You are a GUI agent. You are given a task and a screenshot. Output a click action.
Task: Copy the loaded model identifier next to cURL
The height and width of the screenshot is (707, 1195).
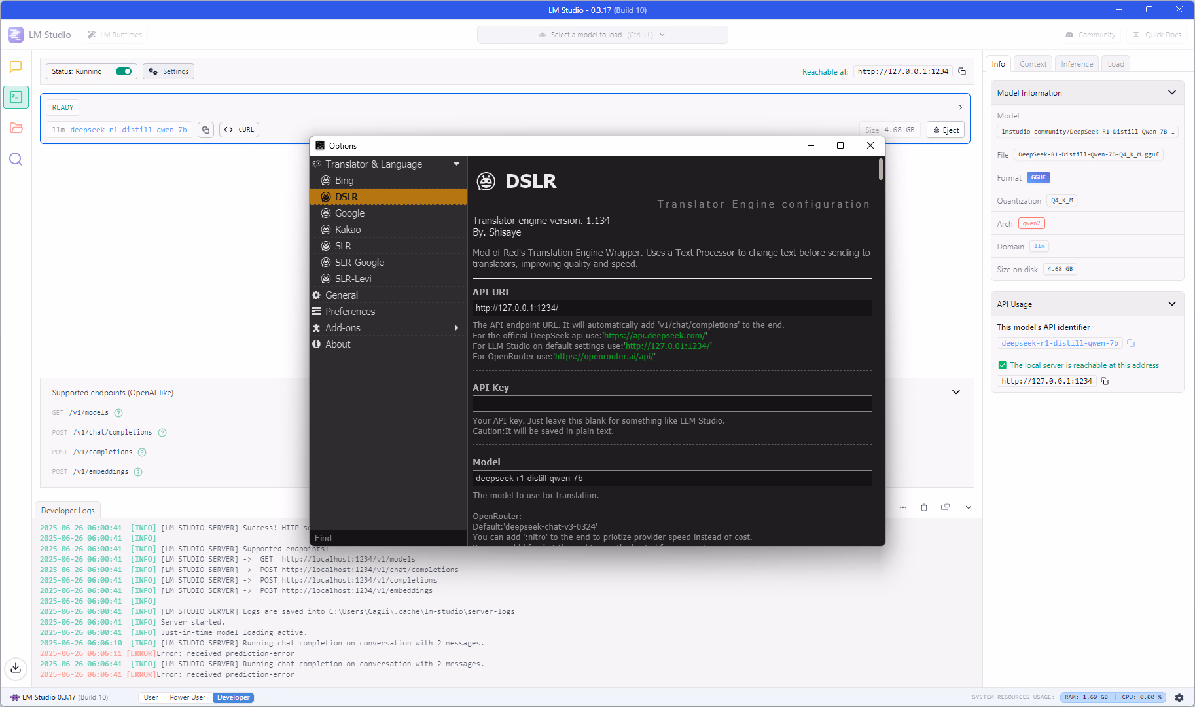coord(205,130)
